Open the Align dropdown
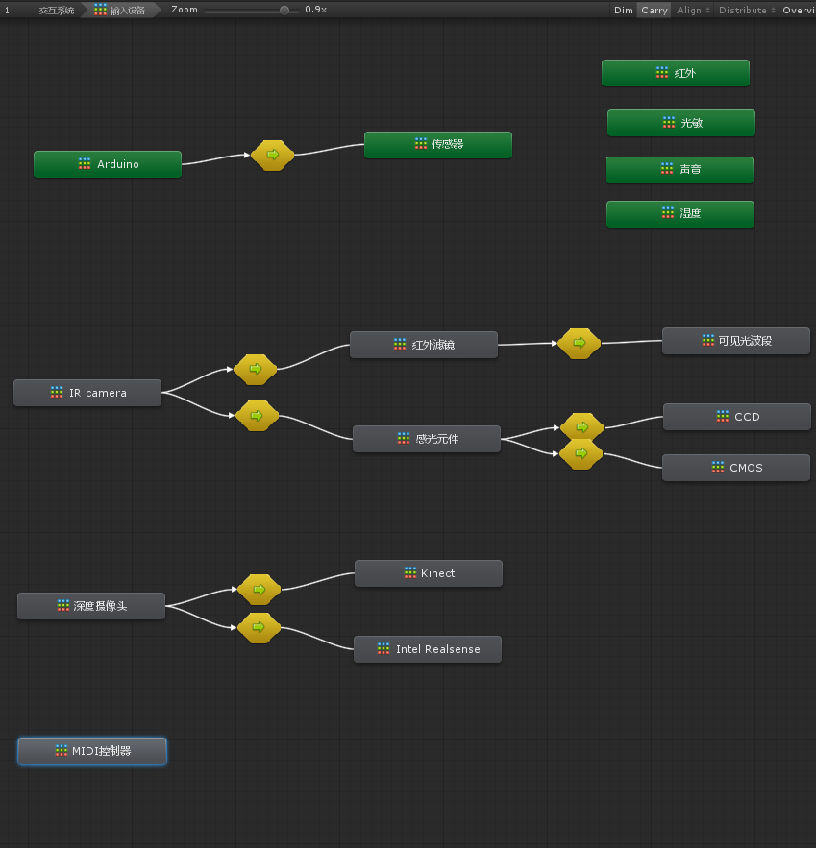This screenshot has height=848, width=816. pyautogui.click(x=693, y=10)
